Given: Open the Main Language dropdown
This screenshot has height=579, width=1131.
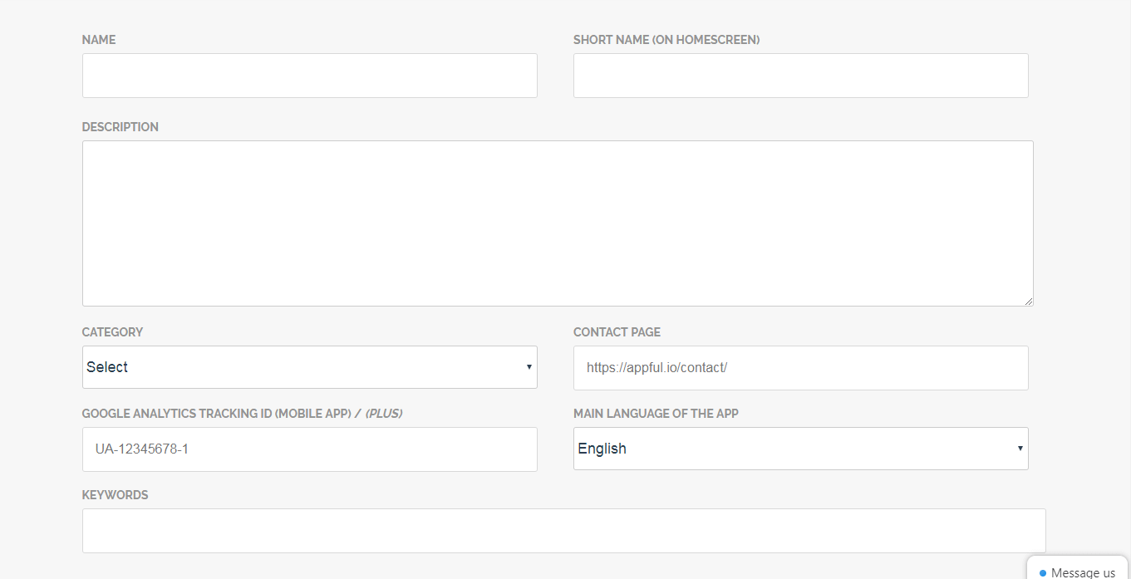Looking at the screenshot, I should [x=800, y=448].
